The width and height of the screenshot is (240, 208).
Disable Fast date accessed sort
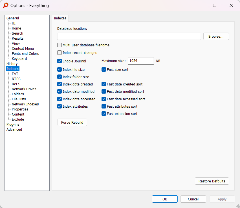104,99
